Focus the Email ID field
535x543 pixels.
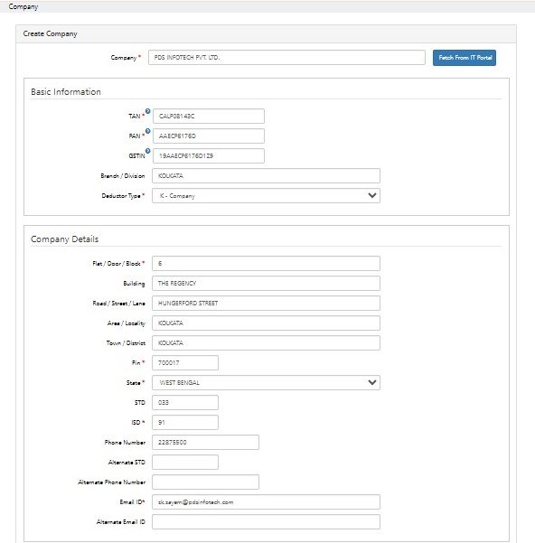[266, 502]
